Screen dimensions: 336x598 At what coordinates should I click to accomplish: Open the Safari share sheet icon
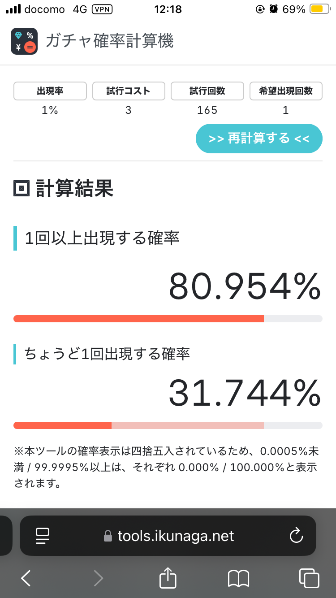point(168,578)
